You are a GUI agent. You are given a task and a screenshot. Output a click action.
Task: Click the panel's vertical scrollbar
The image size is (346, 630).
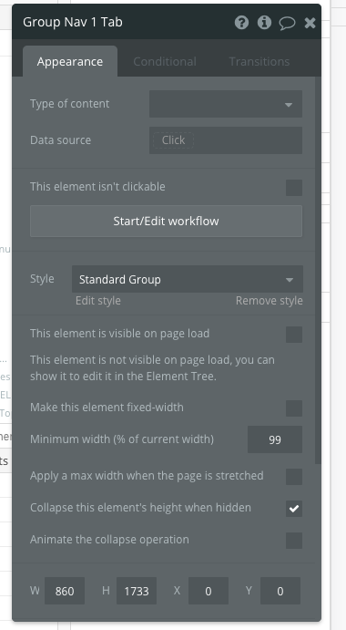(x=318, y=270)
